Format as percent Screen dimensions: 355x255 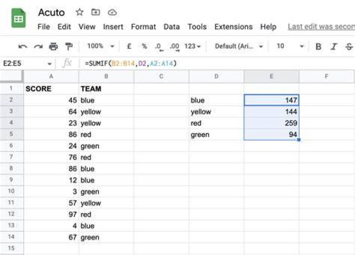pos(144,46)
